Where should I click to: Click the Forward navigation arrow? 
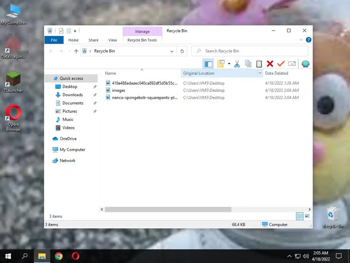click(x=61, y=51)
